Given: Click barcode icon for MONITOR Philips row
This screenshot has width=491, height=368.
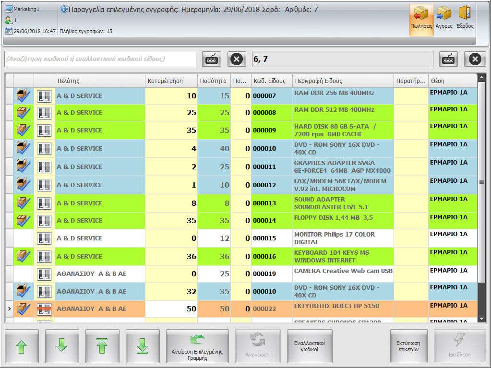Looking at the screenshot, I should (44, 238).
